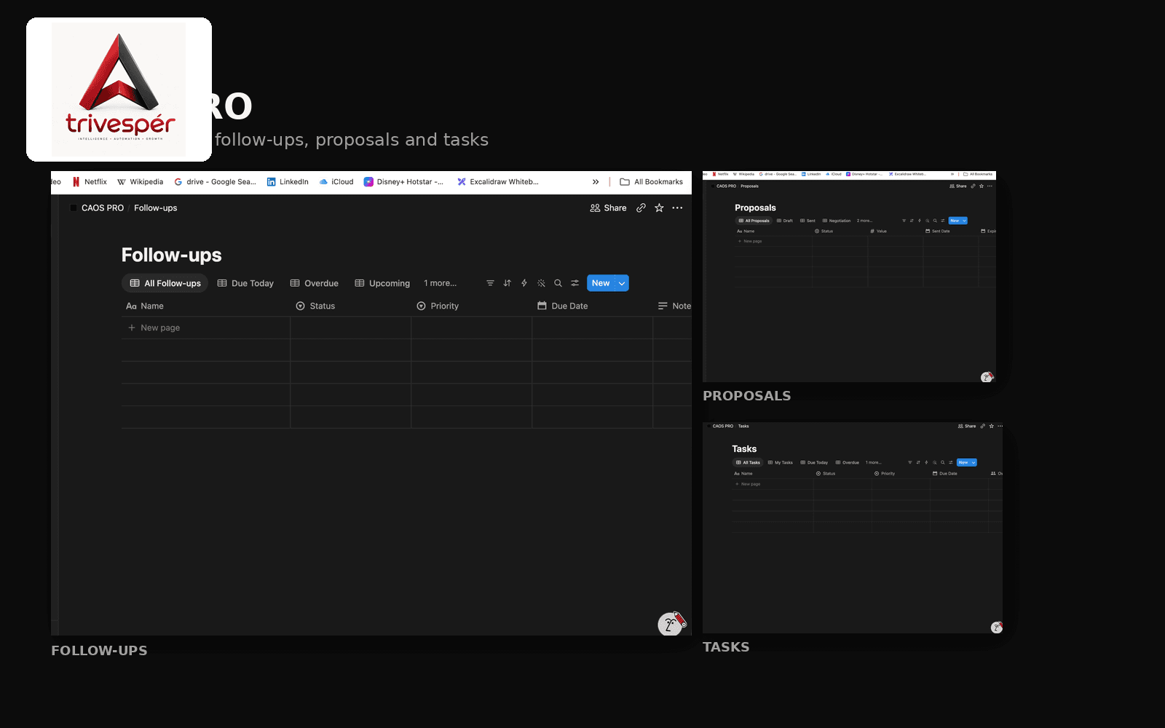Viewport: 1165px width, 728px height.
Task: Open view settings sliders icon in Follow-ups
Action: click(x=575, y=283)
